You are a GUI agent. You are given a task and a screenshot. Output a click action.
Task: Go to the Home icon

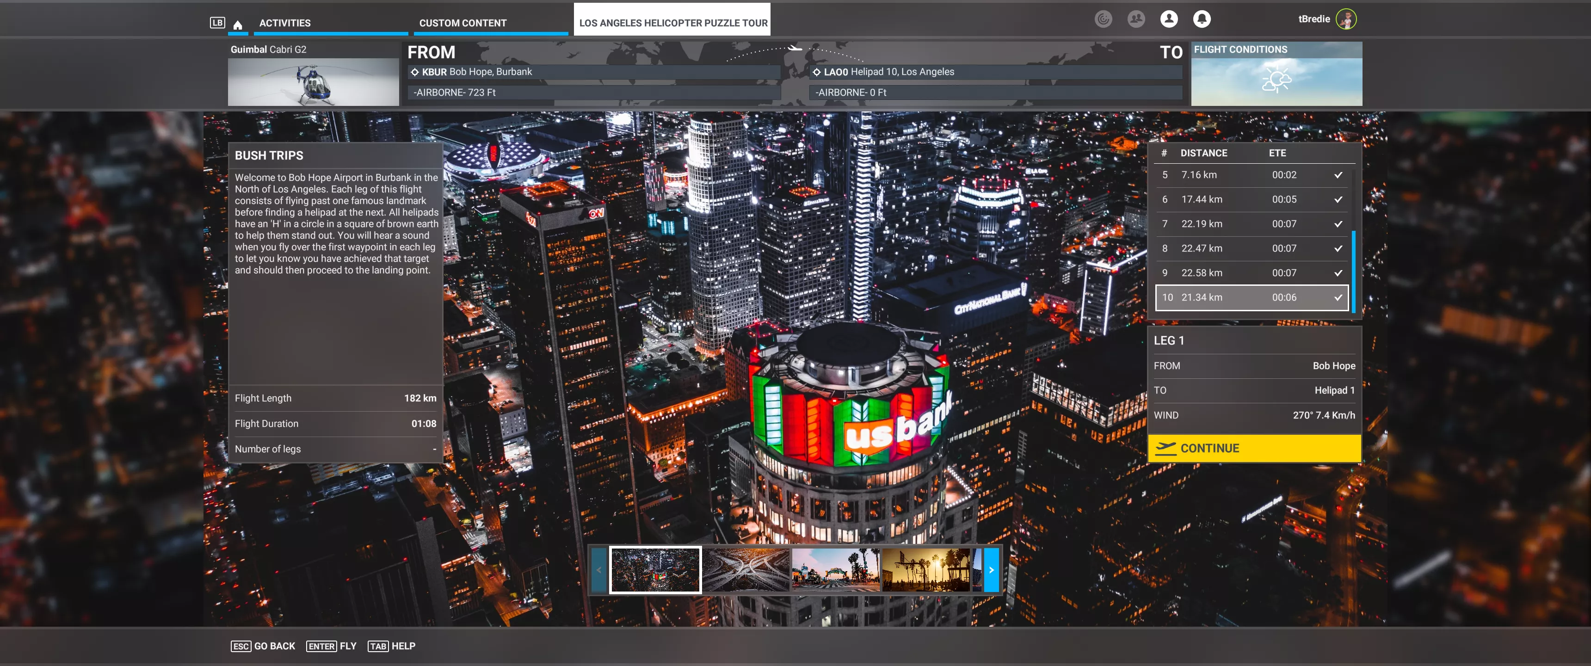(238, 25)
